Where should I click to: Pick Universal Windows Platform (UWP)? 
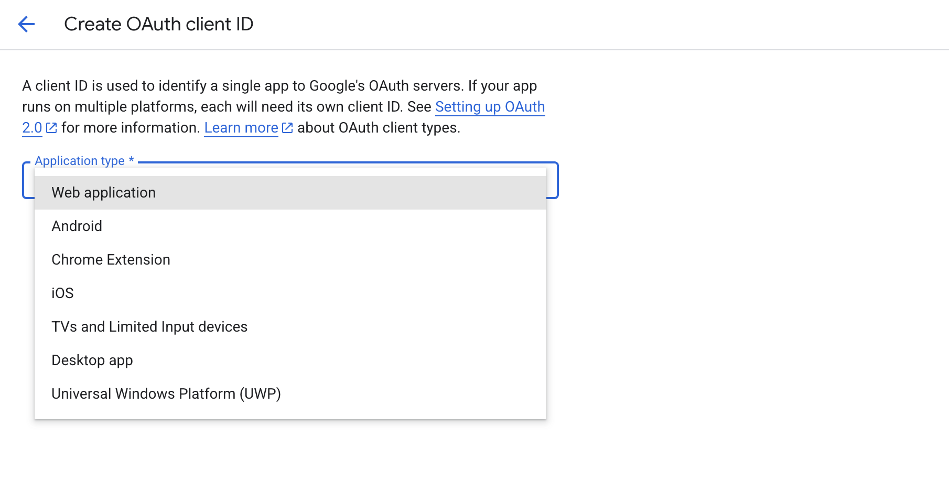[x=290, y=394]
